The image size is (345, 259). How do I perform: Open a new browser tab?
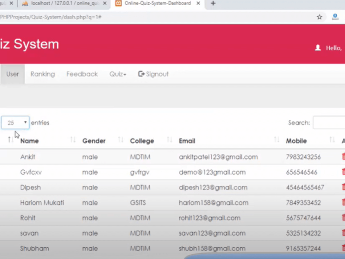point(213,3)
